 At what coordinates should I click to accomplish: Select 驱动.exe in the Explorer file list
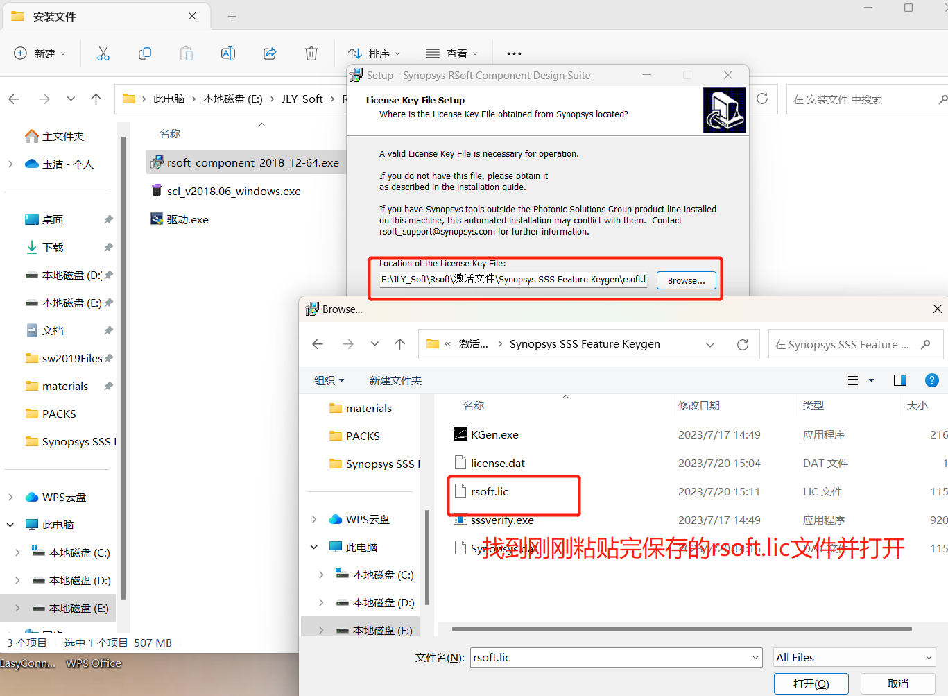(187, 220)
